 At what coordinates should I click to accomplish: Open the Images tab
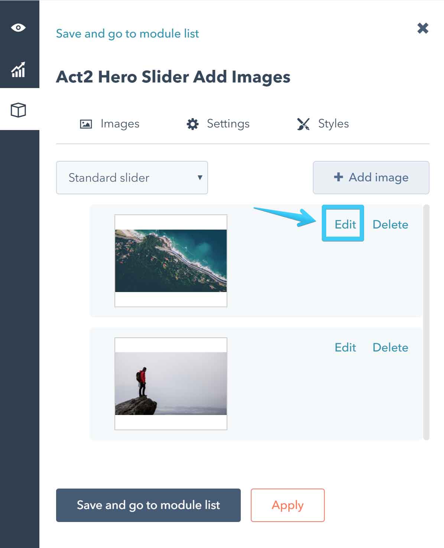120,124
